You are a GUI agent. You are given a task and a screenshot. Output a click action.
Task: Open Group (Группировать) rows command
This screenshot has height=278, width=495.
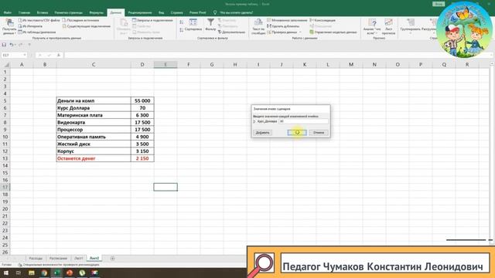coord(411,26)
